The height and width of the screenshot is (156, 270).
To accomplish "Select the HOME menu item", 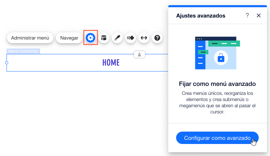I will (x=111, y=63).
